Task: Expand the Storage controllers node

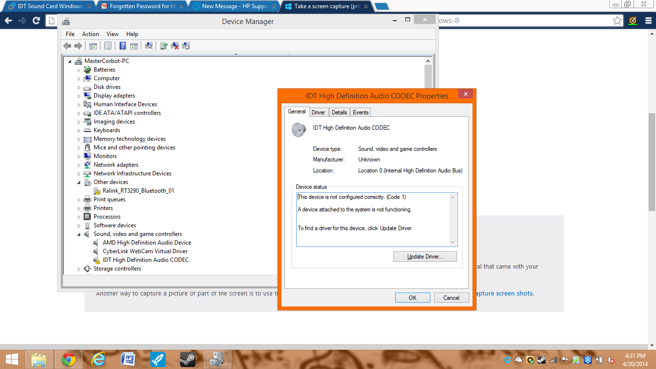Action: pos(79,269)
